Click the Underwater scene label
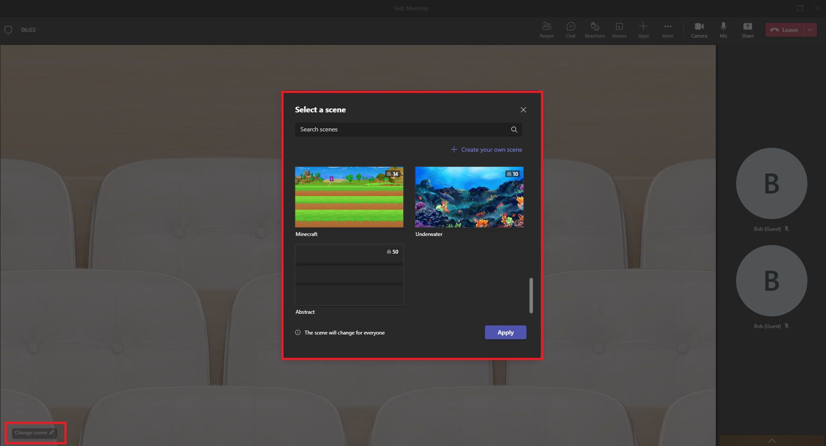826x446 pixels. (429, 234)
